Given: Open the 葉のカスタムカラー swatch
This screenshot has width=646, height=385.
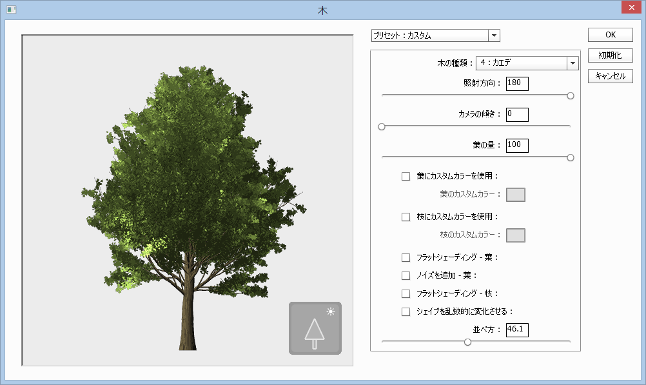Looking at the screenshot, I should (x=516, y=195).
